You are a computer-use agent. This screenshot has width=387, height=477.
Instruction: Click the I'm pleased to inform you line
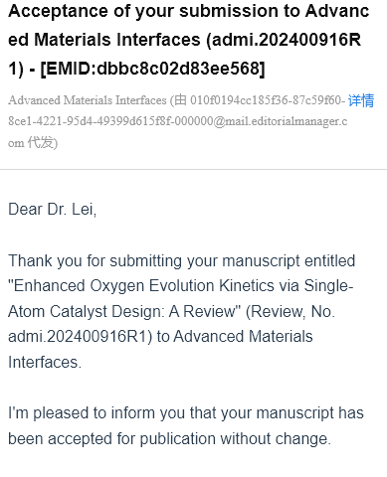(186, 413)
